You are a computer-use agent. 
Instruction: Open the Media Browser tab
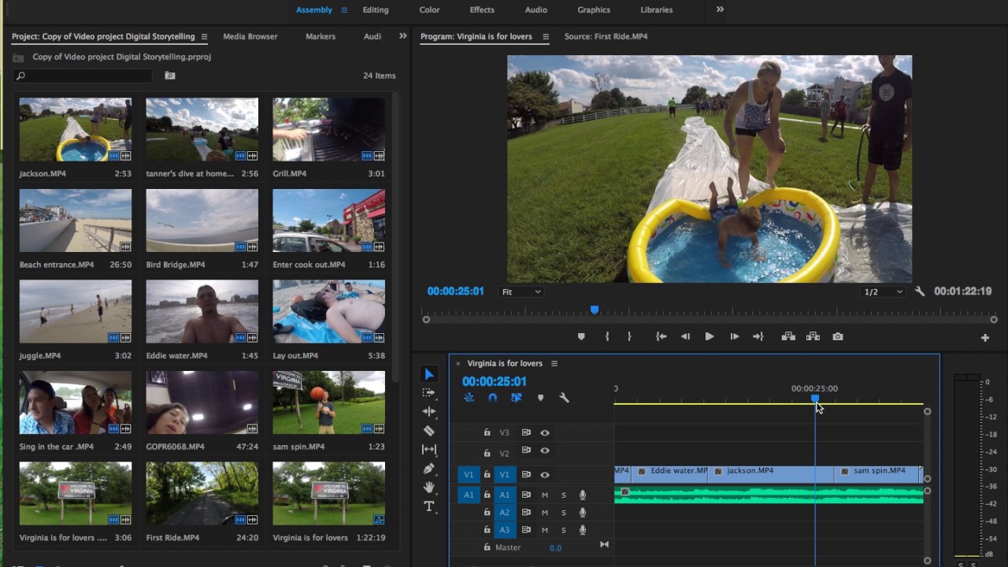pyautogui.click(x=250, y=36)
